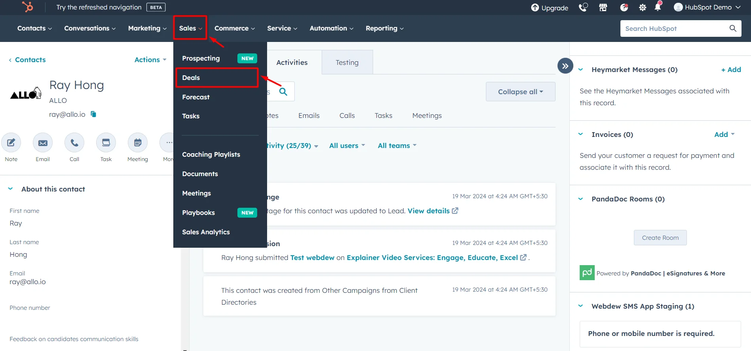
Task: Click the search magnifier in Search HubSpot
Action: click(x=733, y=28)
